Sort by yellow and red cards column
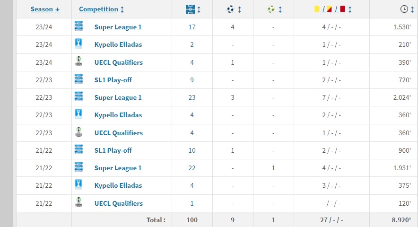The width and height of the screenshot is (418, 227). click(330, 9)
